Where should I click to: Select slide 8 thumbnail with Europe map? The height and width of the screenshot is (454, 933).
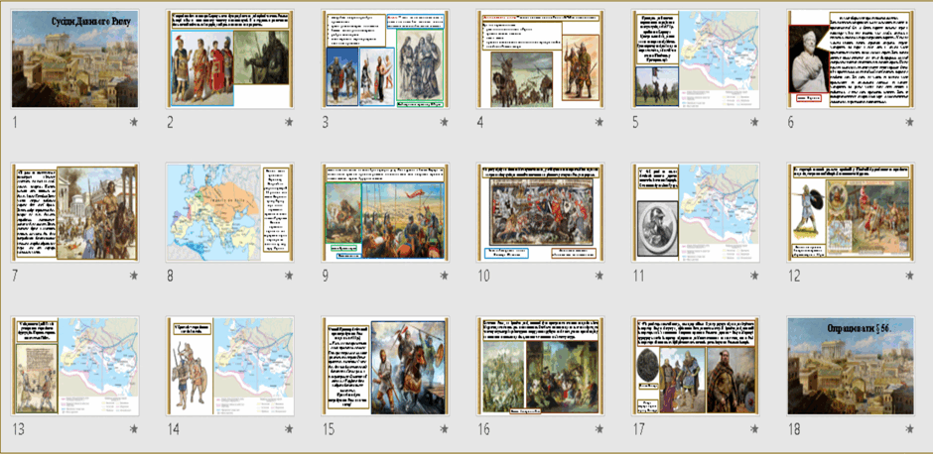[x=230, y=212]
